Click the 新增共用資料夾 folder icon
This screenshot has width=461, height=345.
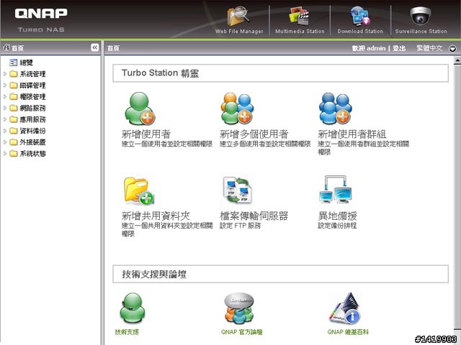(139, 190)
